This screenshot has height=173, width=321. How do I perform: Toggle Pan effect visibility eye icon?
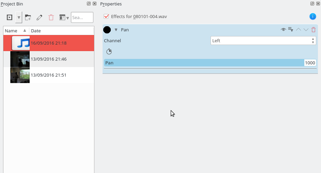[283, 30]
